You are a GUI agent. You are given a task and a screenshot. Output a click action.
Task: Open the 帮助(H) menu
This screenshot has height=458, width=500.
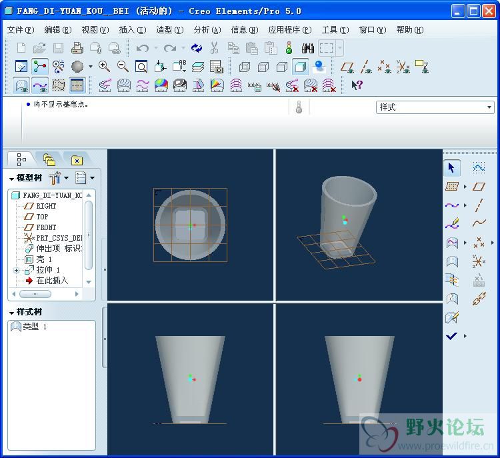tap(409, 30)
